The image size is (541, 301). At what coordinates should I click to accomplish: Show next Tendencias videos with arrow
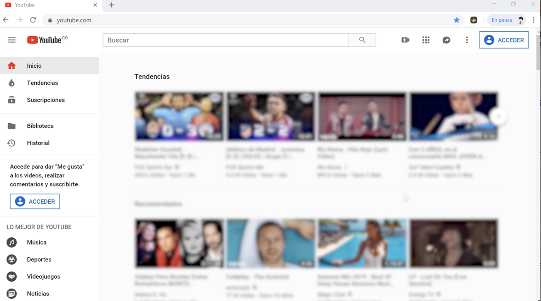pos(498,116)
